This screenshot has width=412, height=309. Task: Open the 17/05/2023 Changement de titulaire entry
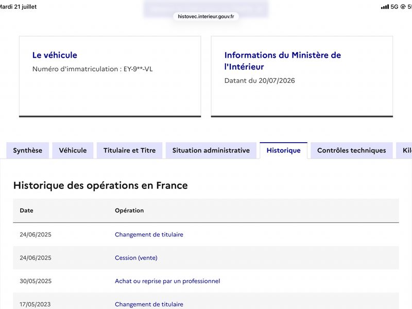tap(149, 304)
